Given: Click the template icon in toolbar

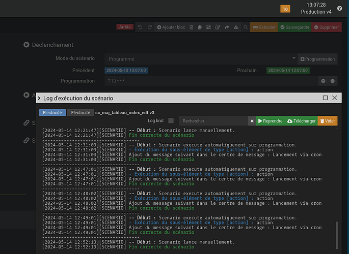Looking at the screenshot, I should click(x=208, y=27).
